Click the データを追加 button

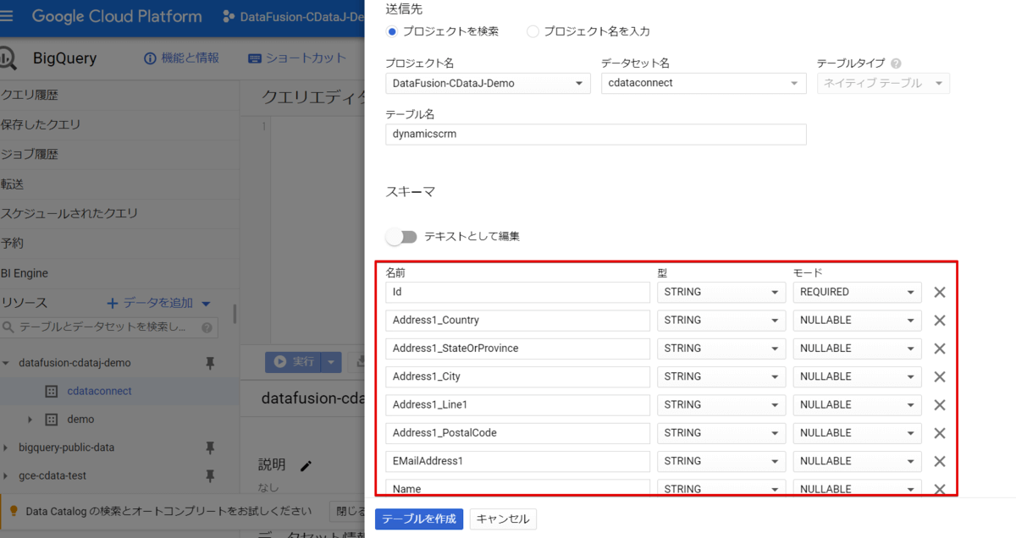[158, 303]
